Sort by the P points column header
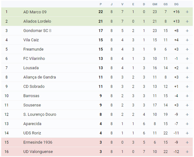Viewport: 194px width, 157px height. click(101, 4)
